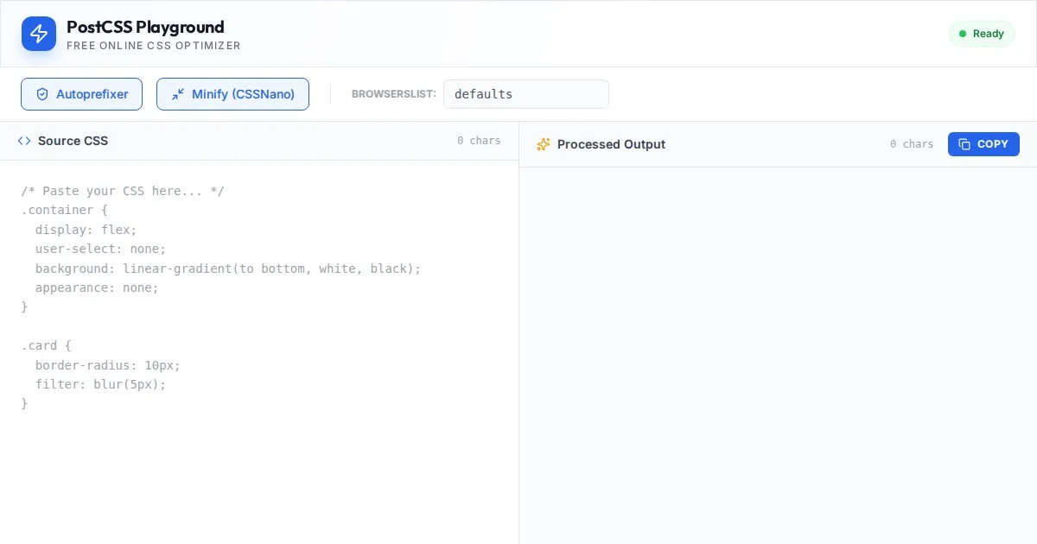Click the empty Processed Output pane
The width and height of the screenshot is (1037, 544).
pyautogui.click(x=778, y=354)
